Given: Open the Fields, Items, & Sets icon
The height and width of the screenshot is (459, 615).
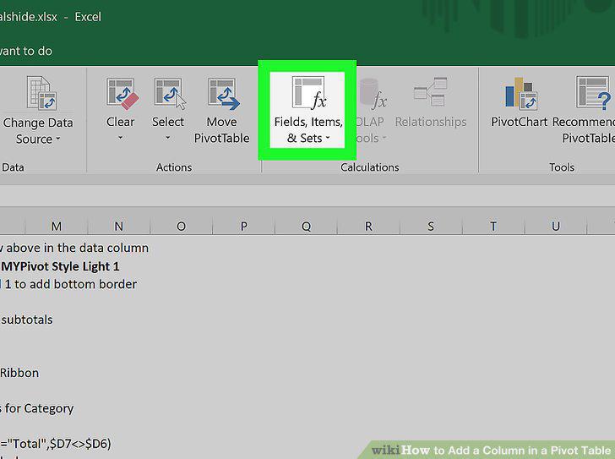Looking at the screenshot, I should [x=309, y=93].
